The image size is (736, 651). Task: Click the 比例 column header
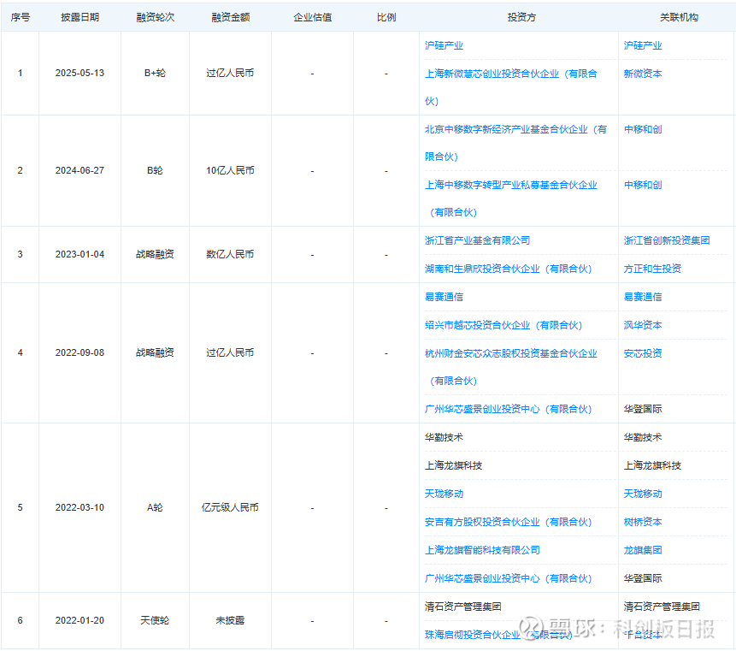[386, 17]
